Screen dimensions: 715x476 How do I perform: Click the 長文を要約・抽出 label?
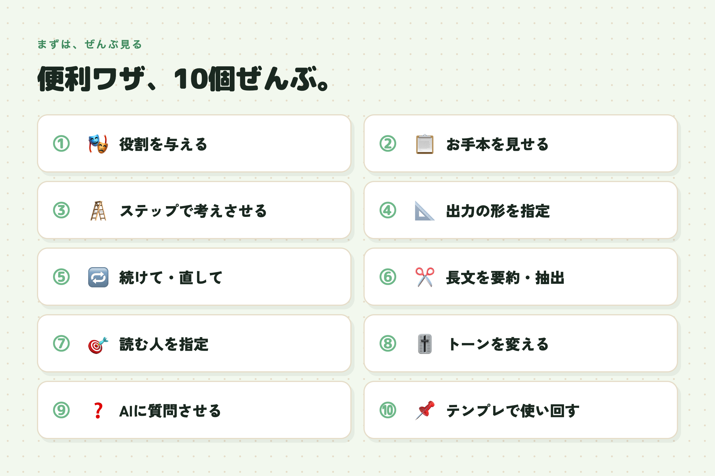(x=505, y=278)
